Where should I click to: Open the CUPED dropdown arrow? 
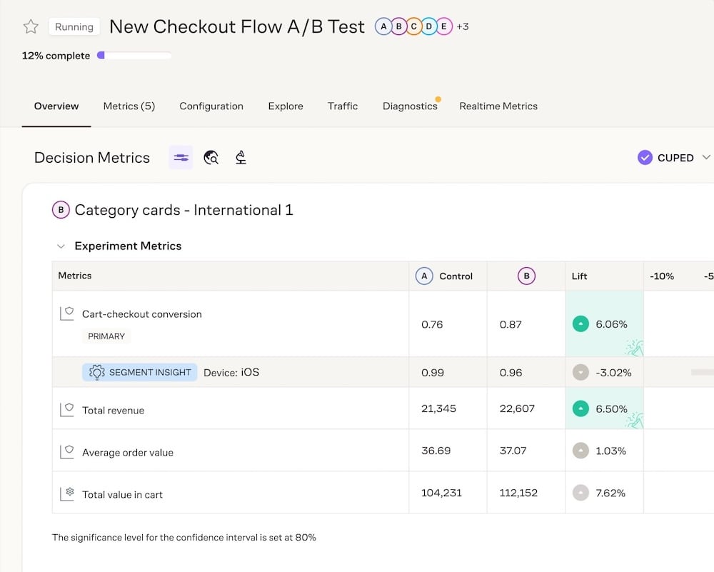(706, 158)
